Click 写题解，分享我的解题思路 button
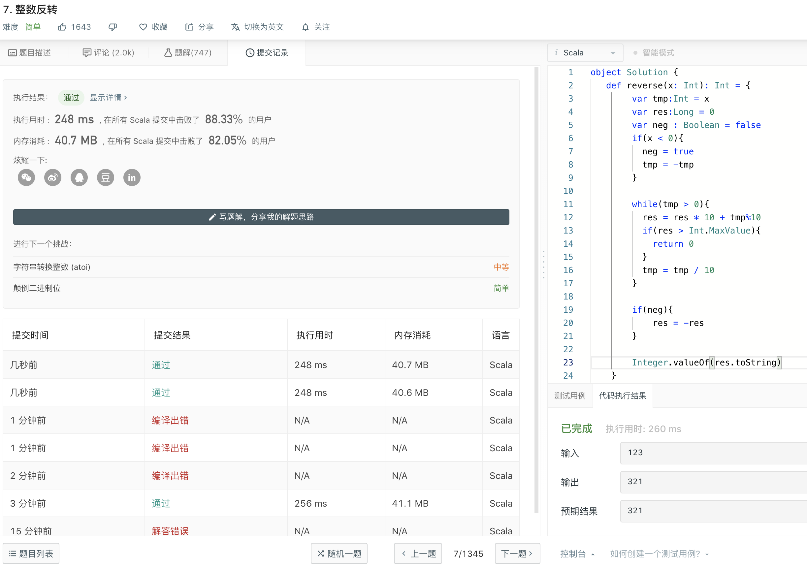The width and height of the screenshot is (807, 566). click(x=261, y=217)
